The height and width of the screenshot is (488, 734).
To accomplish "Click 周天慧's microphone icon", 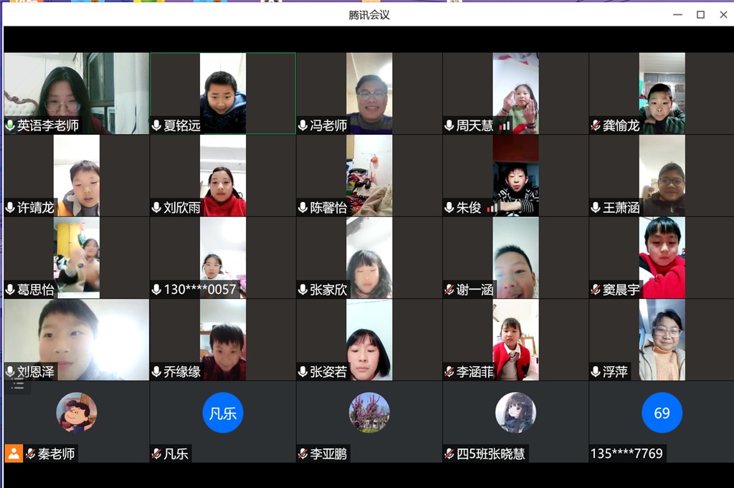I will [449, 125].
